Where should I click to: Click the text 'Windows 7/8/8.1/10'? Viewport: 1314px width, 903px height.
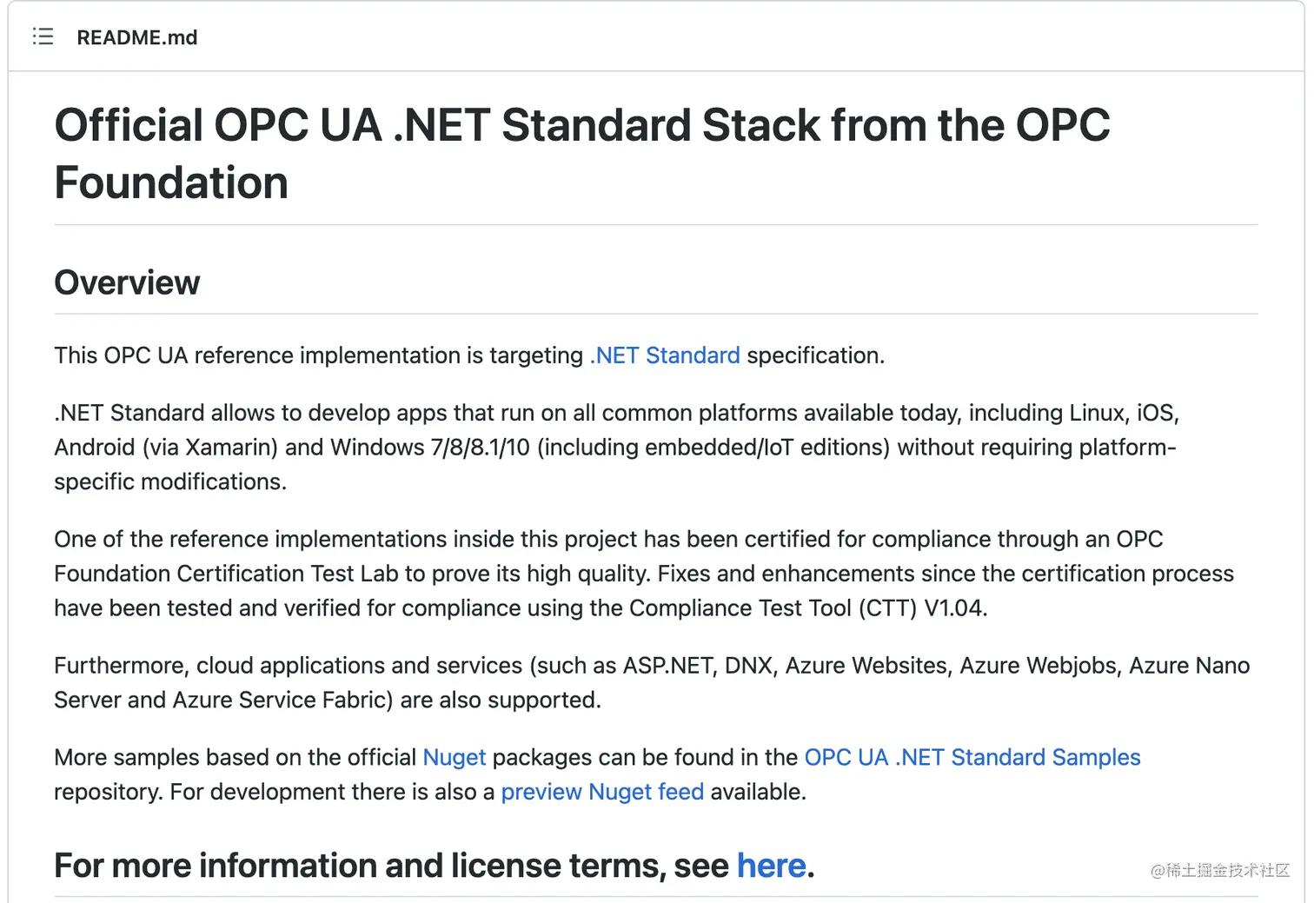click(x=430, y=447)
